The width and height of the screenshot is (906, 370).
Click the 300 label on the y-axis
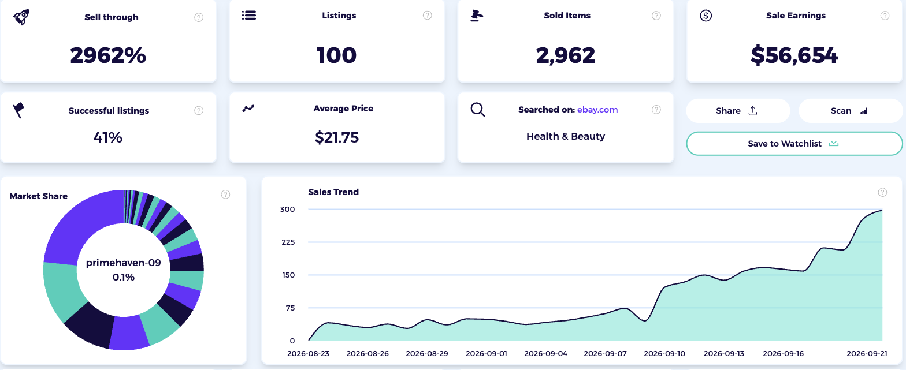click(288, 210)
